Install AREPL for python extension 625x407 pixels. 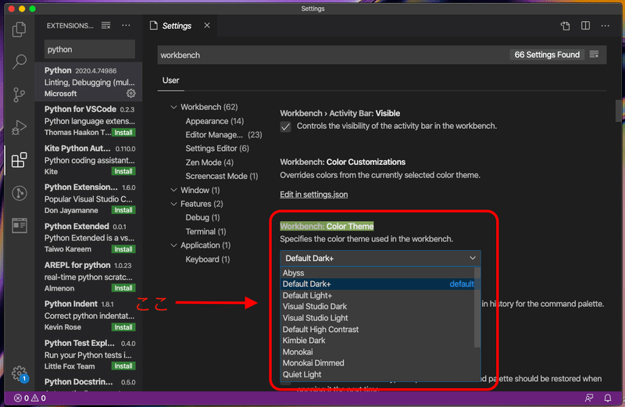click(123, 287)
